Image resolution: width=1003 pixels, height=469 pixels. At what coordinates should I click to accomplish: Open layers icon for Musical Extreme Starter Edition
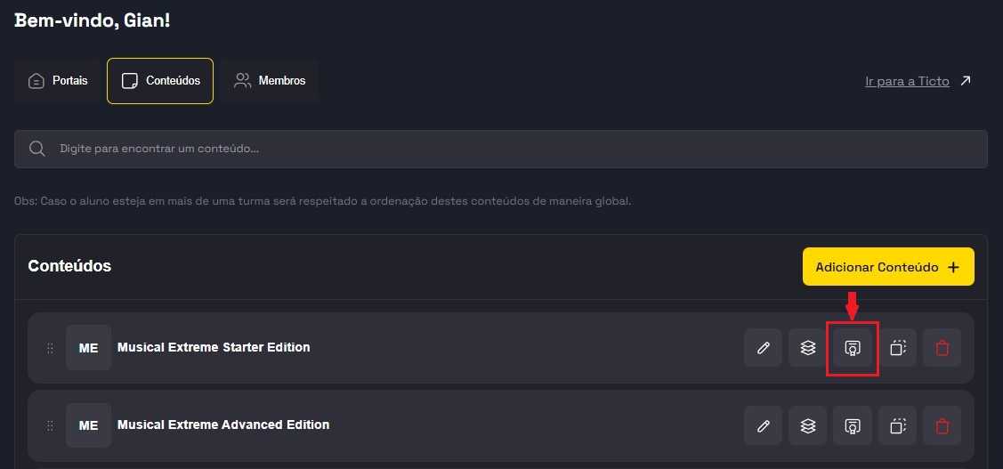[x=807, y=348]
